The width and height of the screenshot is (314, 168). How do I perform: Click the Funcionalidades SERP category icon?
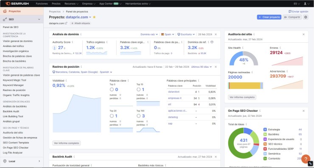[265, 149]
